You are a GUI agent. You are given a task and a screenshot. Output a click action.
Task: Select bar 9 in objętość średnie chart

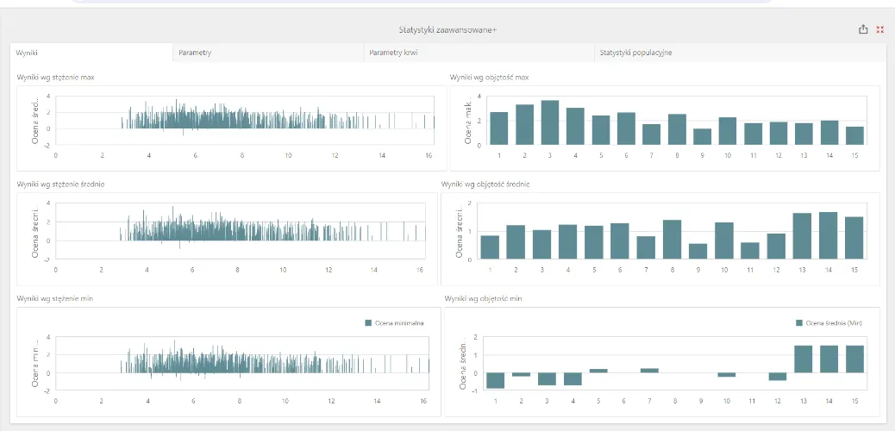click(x=698, y=252)
